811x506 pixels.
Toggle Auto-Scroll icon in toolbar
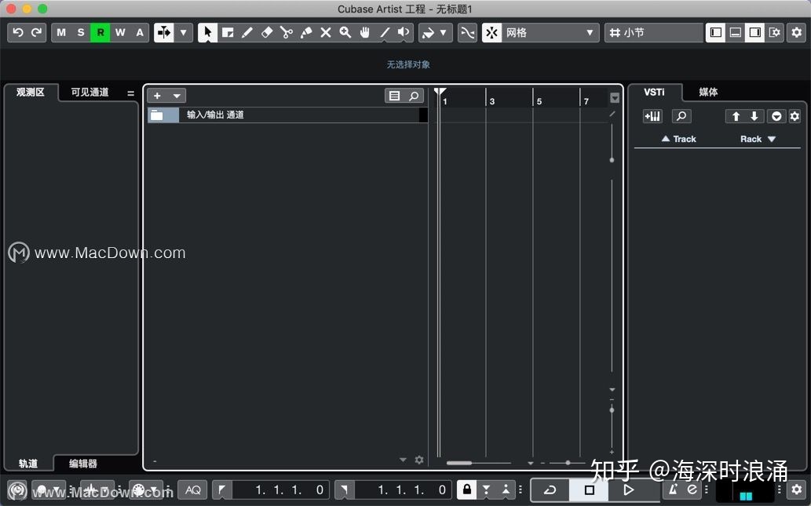click(x=164, y=33)
